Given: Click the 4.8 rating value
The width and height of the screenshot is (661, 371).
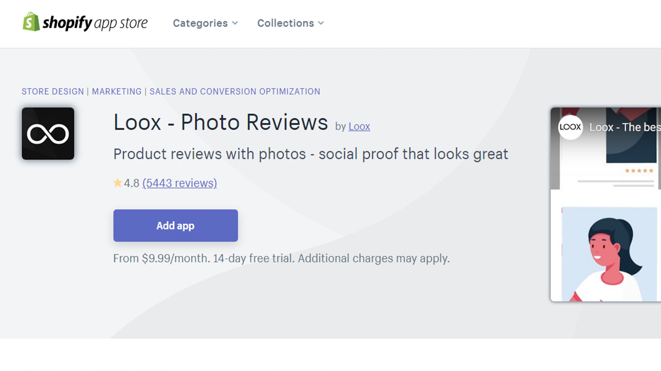Looking at the screenshot, I should click(x=132, y=183).
